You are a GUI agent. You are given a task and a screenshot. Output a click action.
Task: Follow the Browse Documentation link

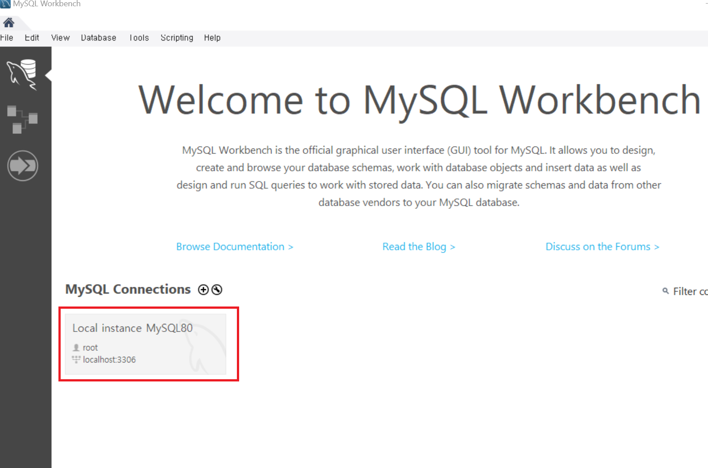(x=235, y=247)
